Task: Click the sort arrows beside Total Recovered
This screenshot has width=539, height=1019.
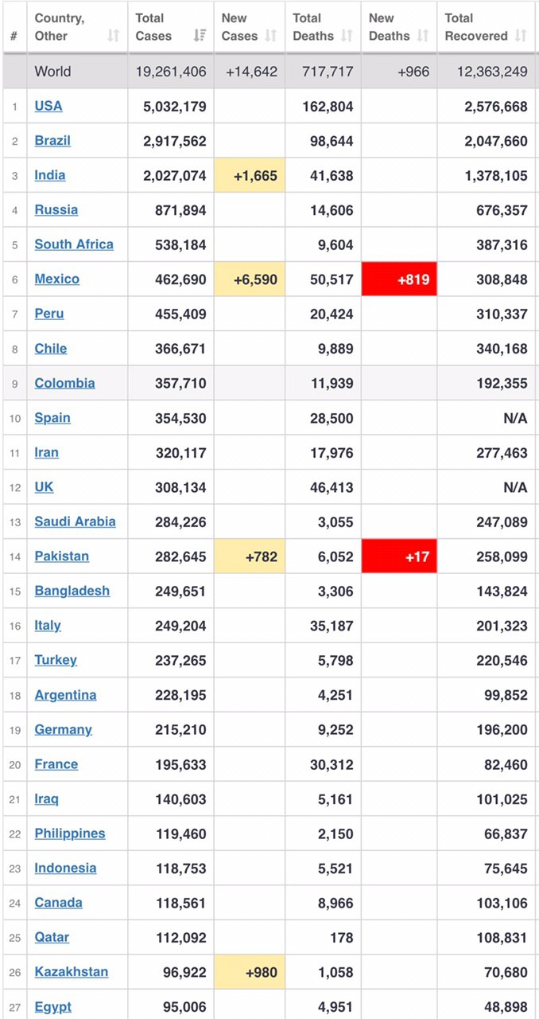Action: (521, 36)
